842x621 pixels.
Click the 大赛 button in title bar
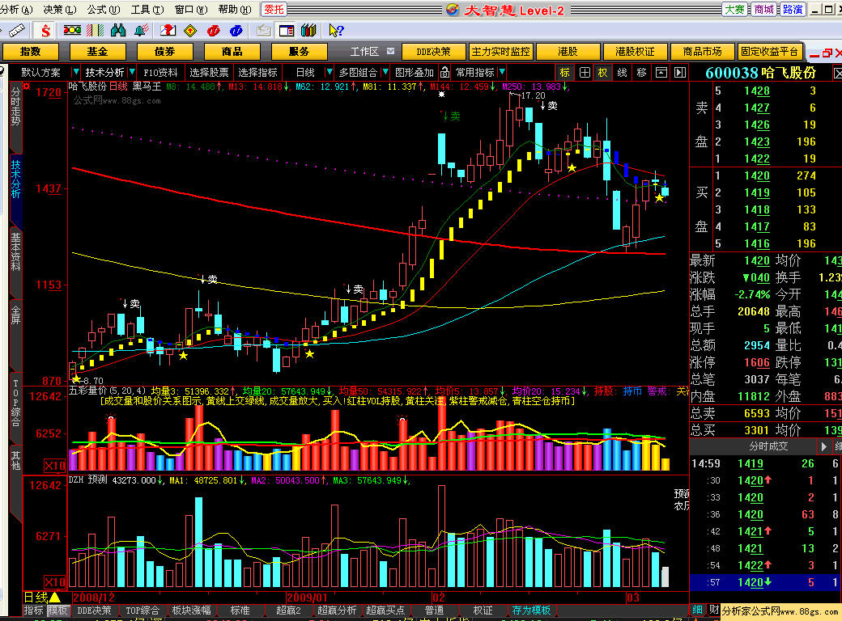pyautogui.click(x=734, y=10)
